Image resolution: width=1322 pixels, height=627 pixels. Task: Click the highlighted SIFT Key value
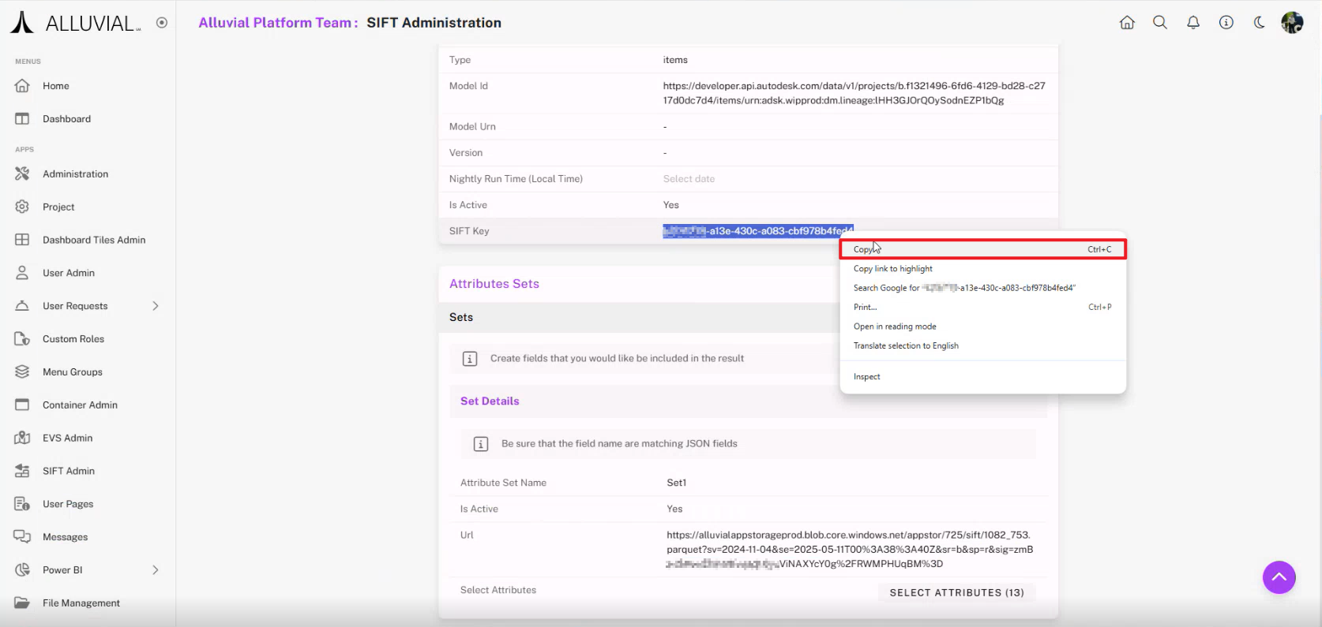[x=758, y=231]
